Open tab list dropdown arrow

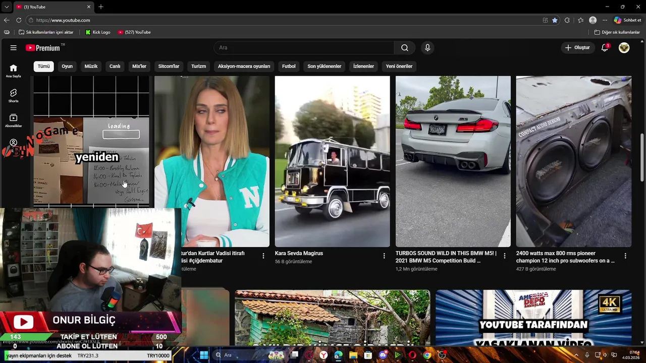[x=7, y=7]
